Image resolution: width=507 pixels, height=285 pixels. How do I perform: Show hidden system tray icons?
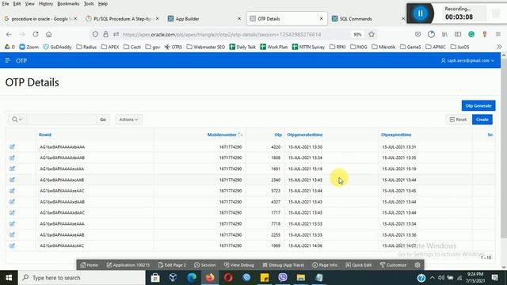[x=432, y=278]
